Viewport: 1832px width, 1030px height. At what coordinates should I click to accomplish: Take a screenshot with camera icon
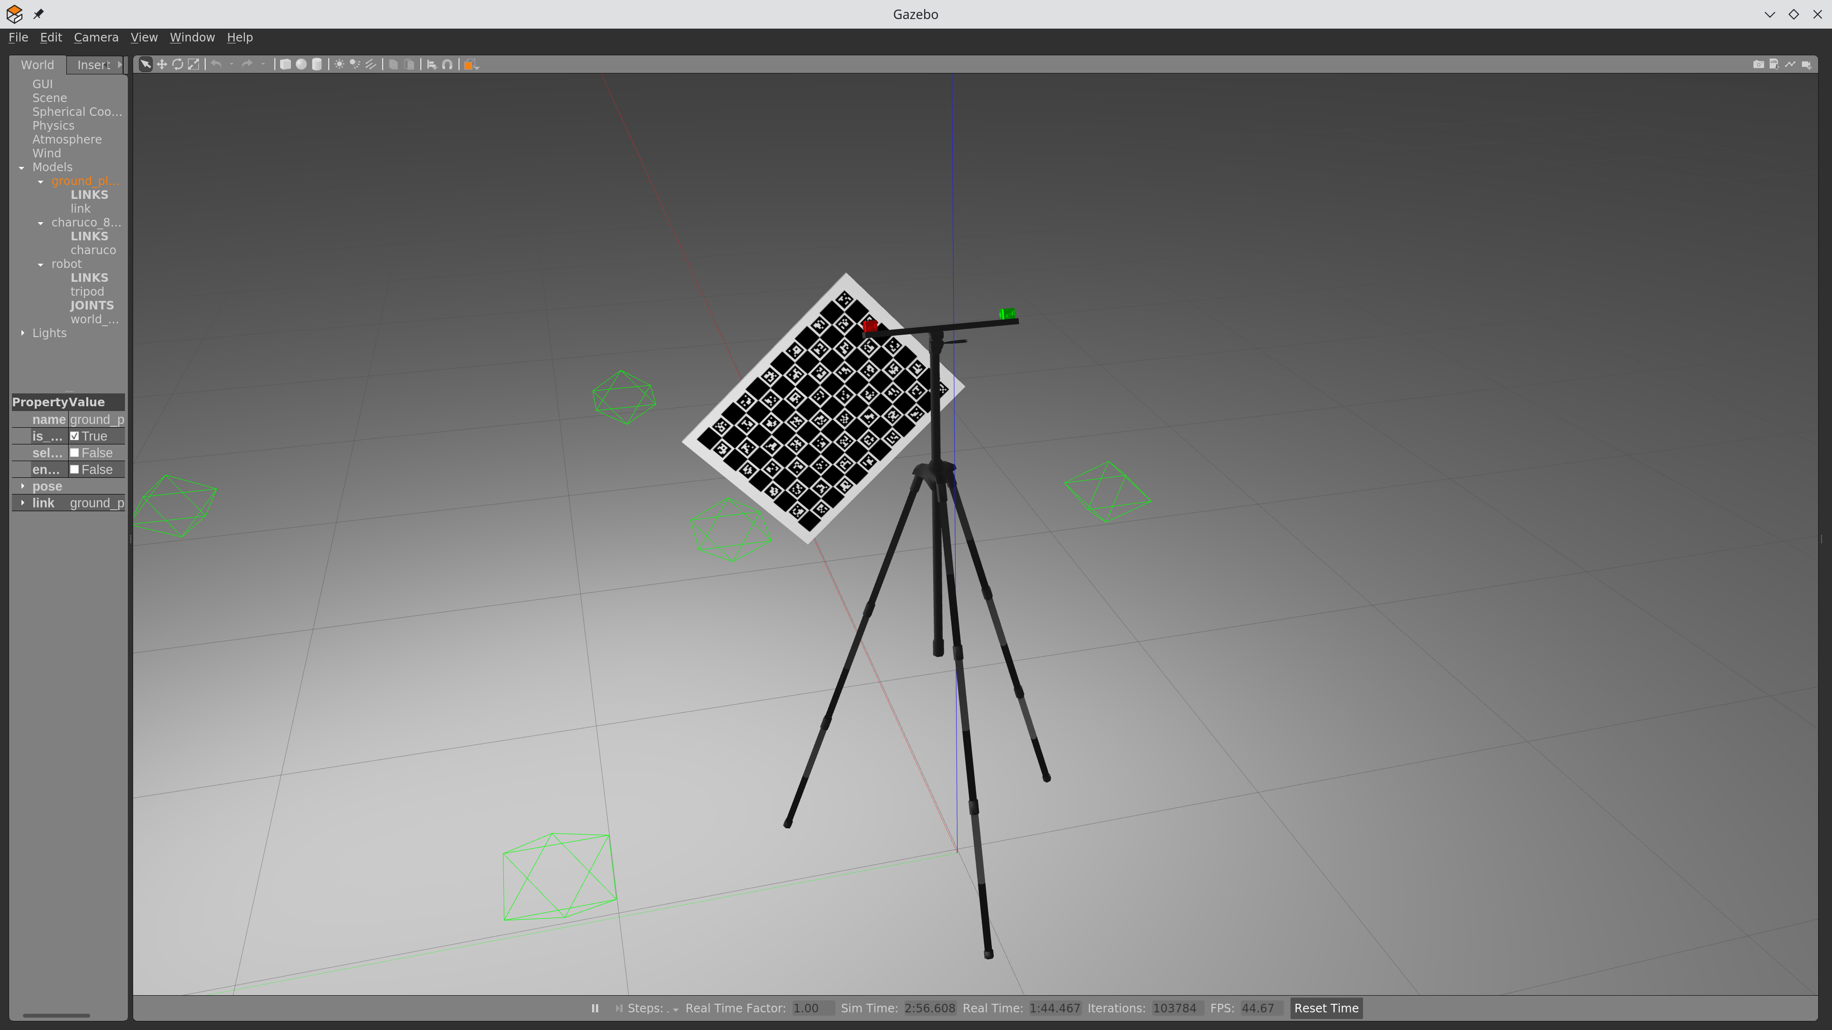click(1758, 65)
